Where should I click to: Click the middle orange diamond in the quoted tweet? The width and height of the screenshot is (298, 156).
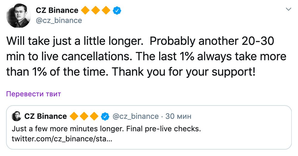click(84, 116)
